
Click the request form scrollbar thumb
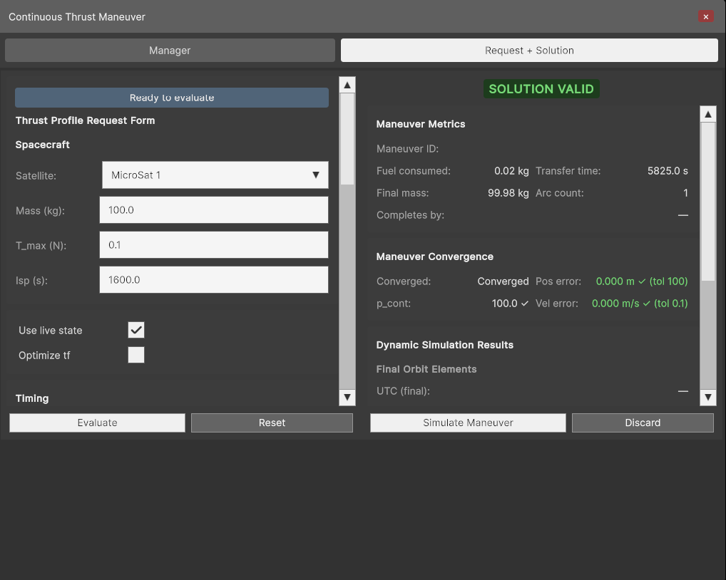tap(347, 139)
